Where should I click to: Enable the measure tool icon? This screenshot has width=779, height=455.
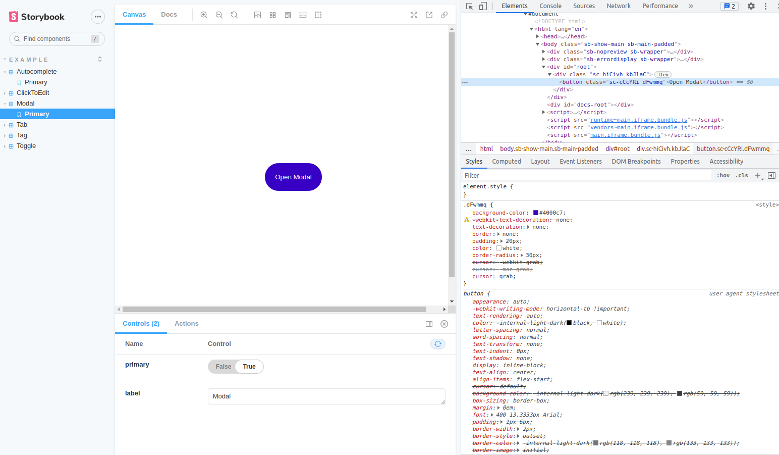click(303, 15)
